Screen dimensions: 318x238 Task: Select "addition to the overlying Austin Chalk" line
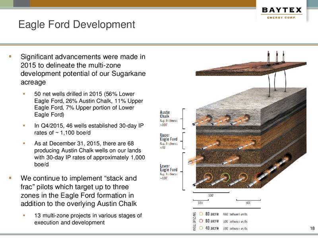tap(79, 203)
